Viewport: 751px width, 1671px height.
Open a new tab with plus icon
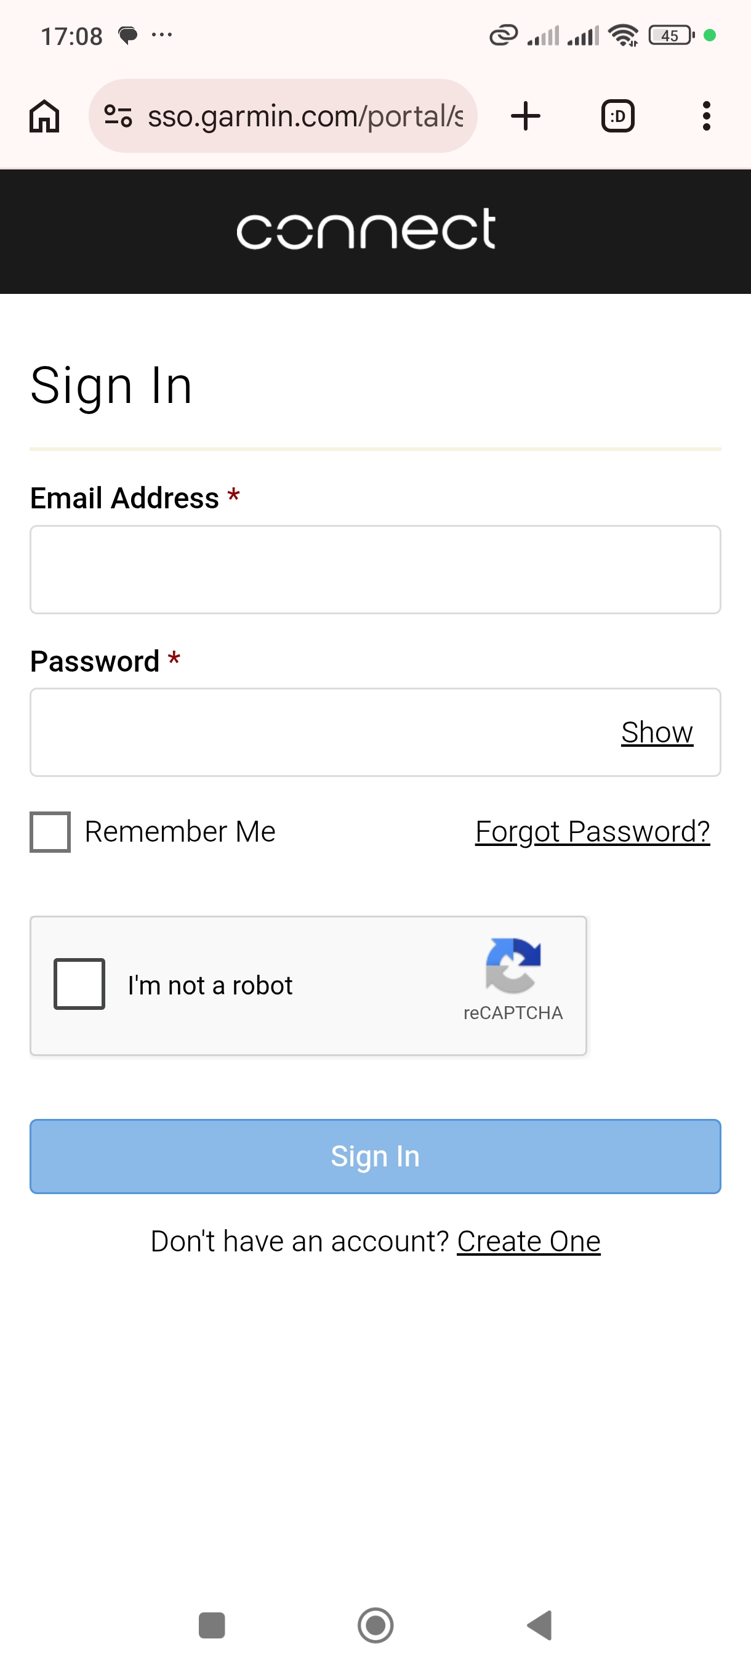point(526,117)
